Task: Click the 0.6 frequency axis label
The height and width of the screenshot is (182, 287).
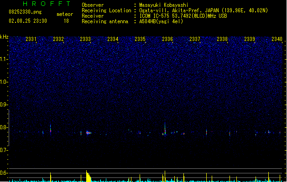Action: point(4,173)
